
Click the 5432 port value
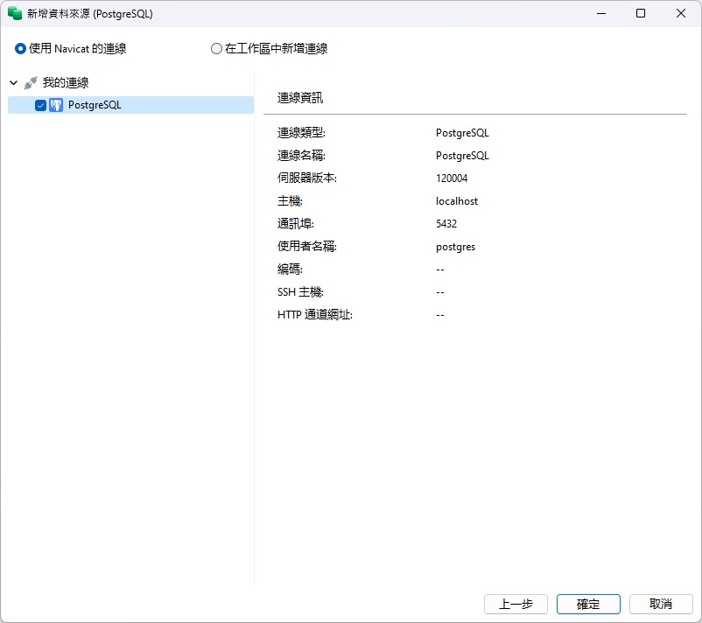pos(445,223)
